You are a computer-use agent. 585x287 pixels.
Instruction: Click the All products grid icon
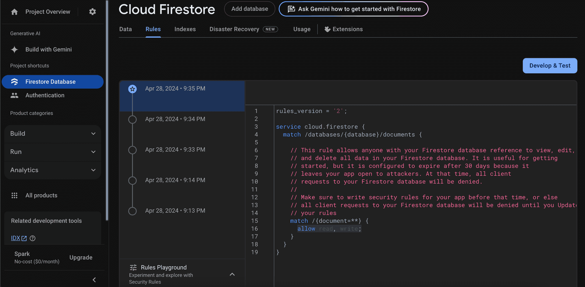coord(14,195)
